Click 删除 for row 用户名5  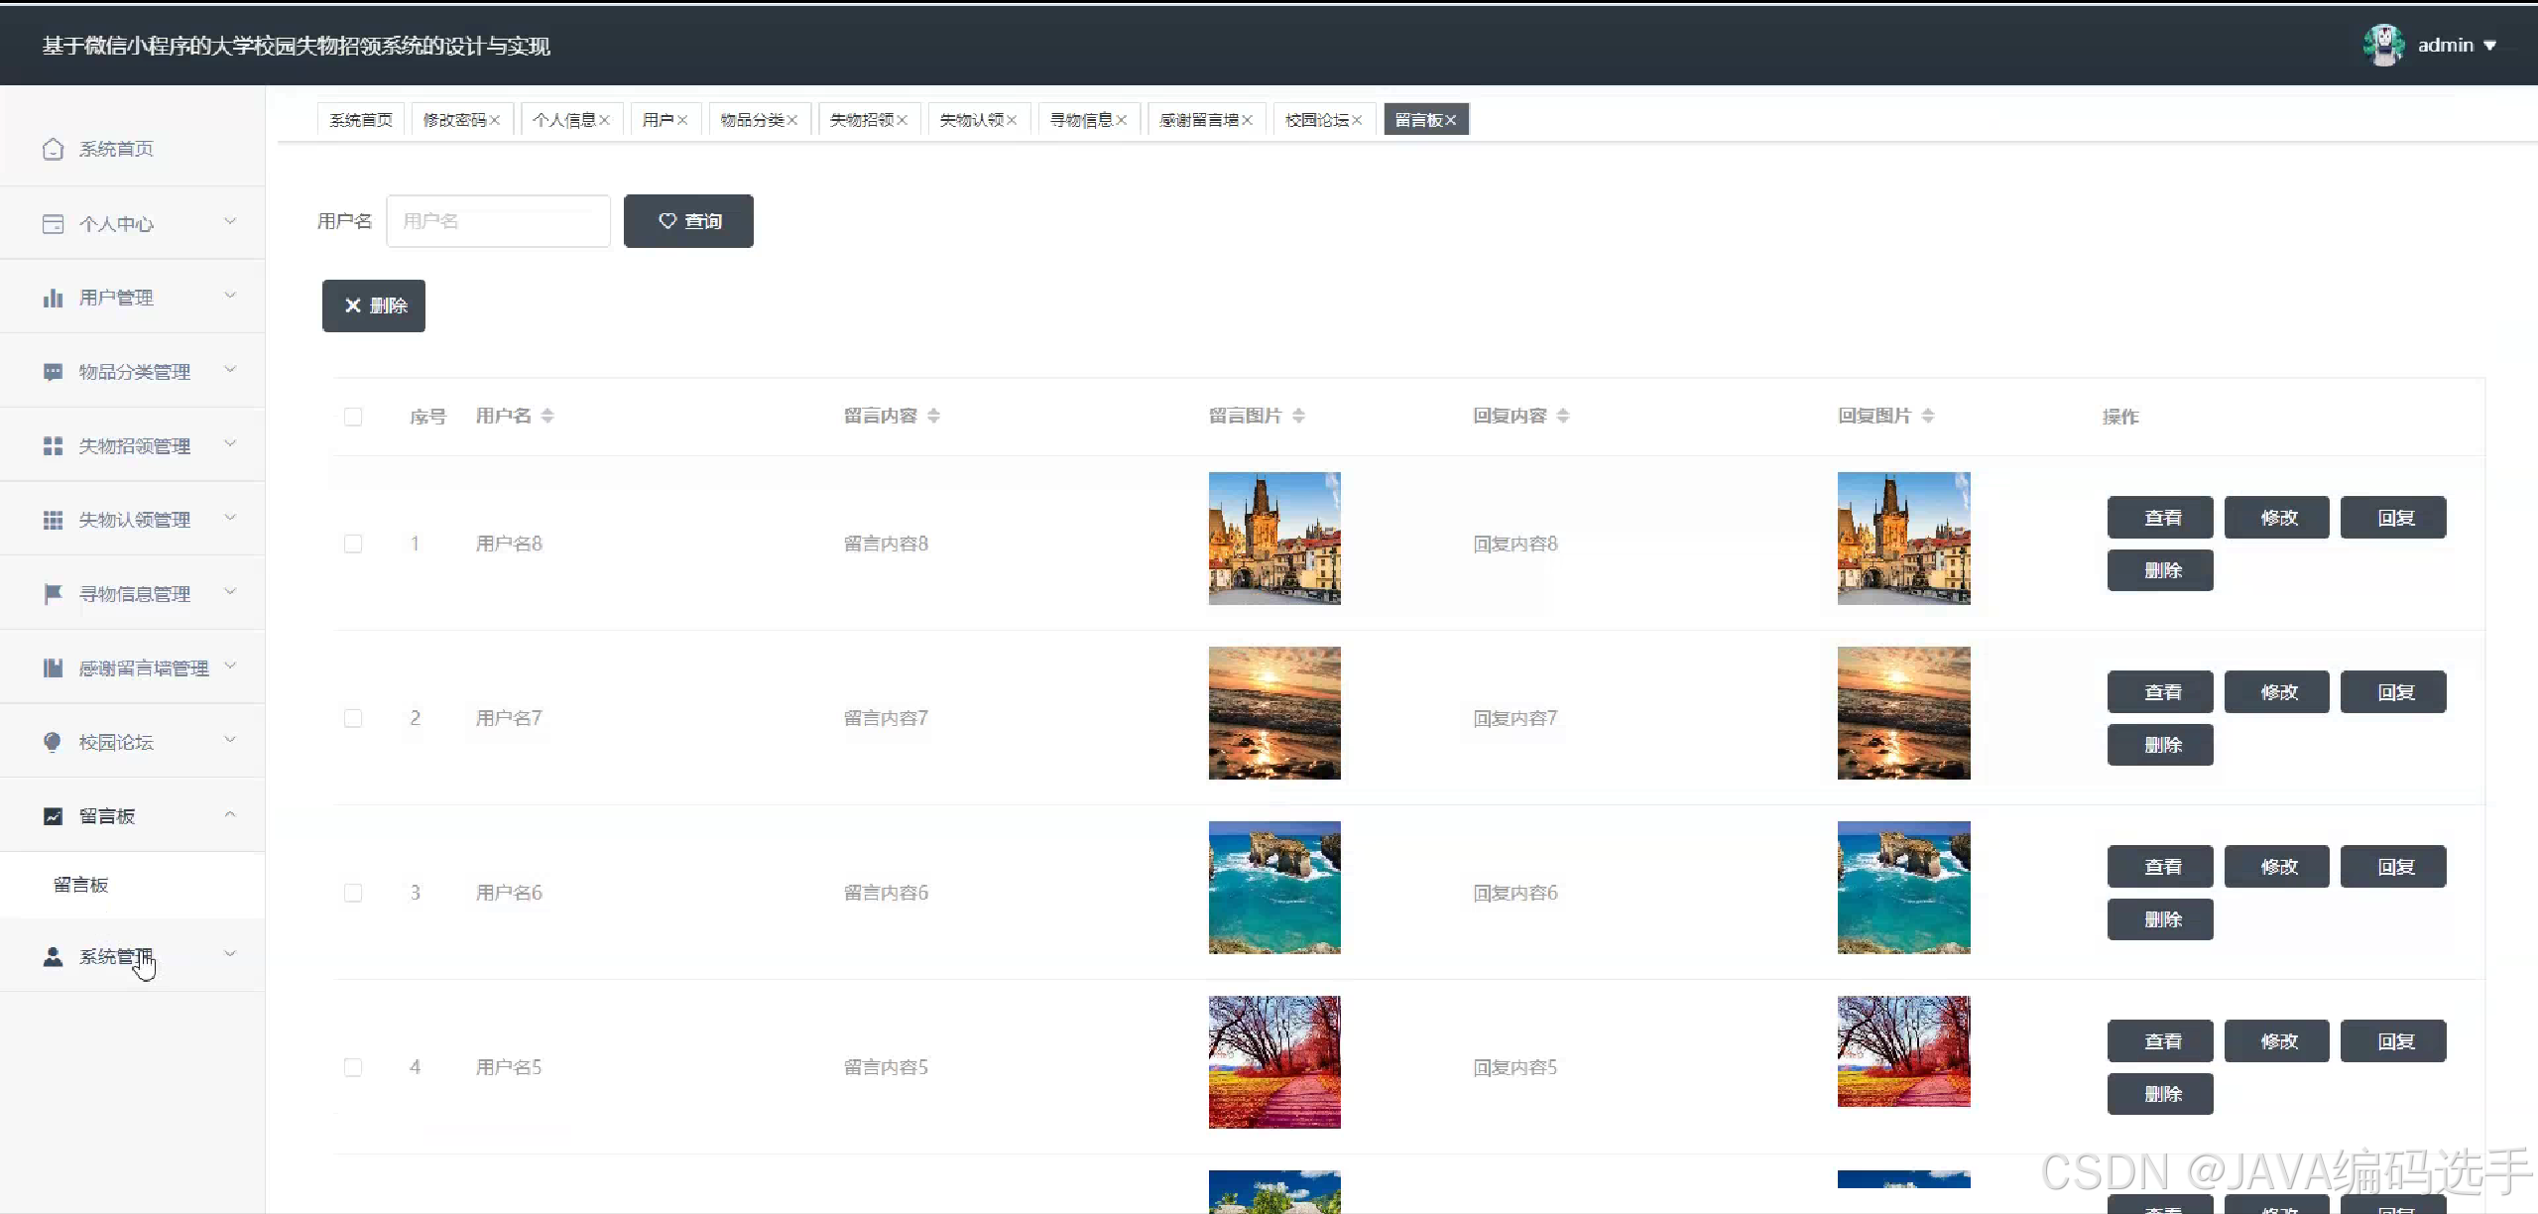coord(2160,1094)
